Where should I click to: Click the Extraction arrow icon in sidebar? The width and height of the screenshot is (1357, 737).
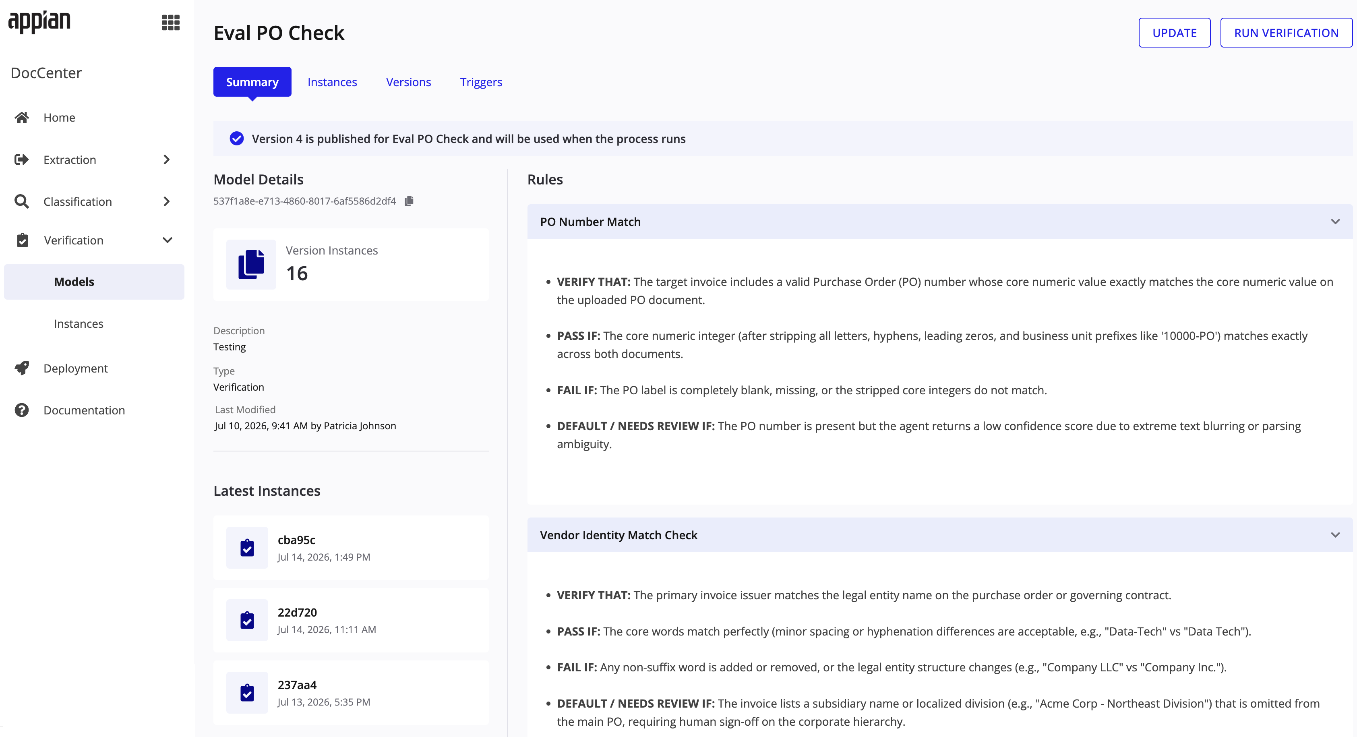click(22, 159)
